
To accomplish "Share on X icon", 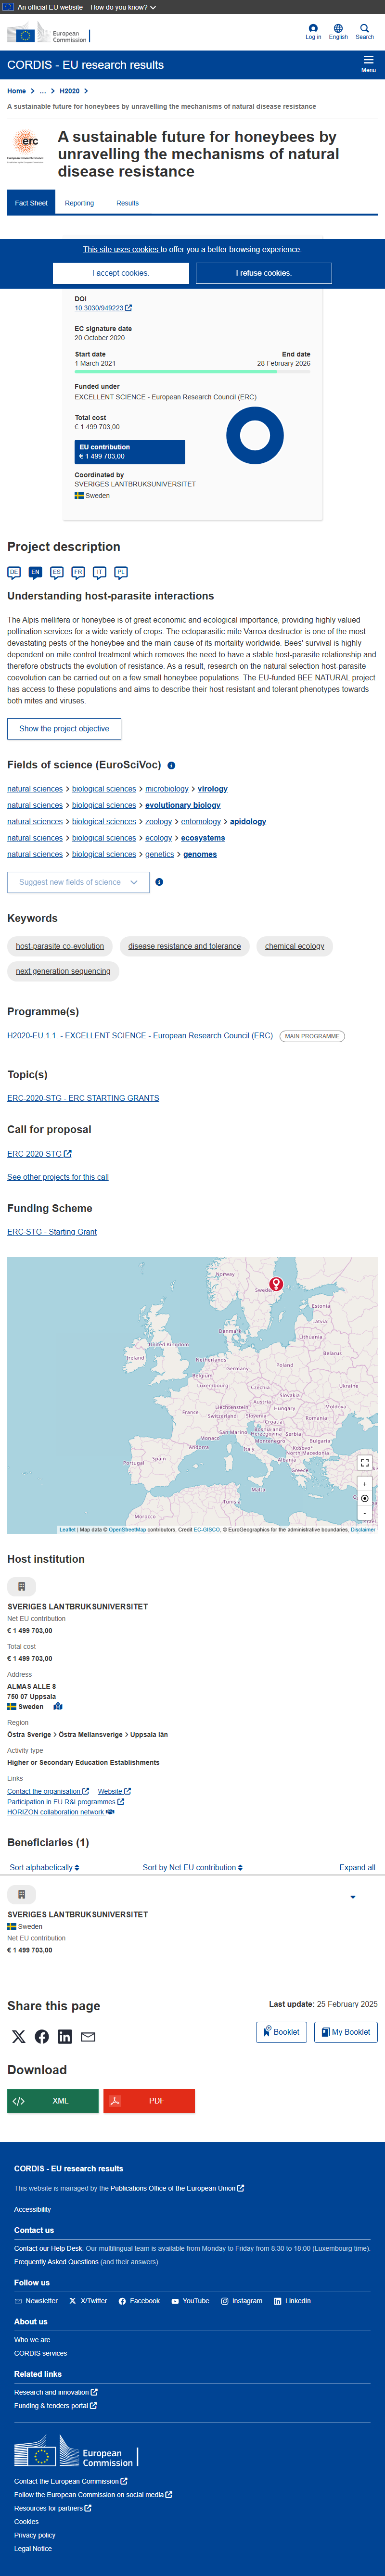I will 19,2036.
